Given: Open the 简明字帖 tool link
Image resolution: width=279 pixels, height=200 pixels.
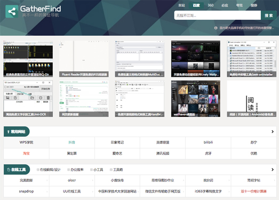Looking at the screenshot, I should (x=254, y=180).
